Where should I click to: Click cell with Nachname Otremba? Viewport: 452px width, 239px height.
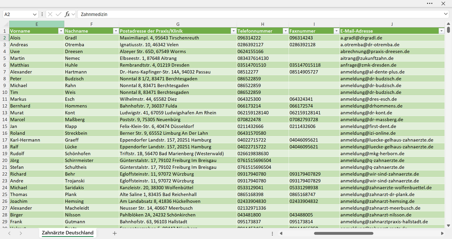coord(91,45)
